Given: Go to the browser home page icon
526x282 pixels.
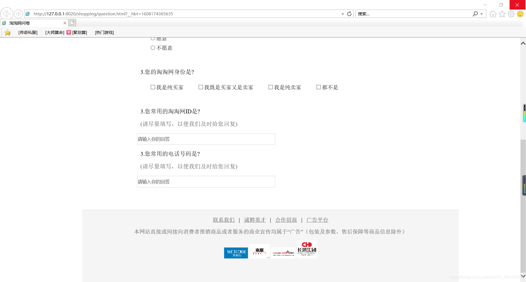Looking at the screenshot, I should click(493, 14).
